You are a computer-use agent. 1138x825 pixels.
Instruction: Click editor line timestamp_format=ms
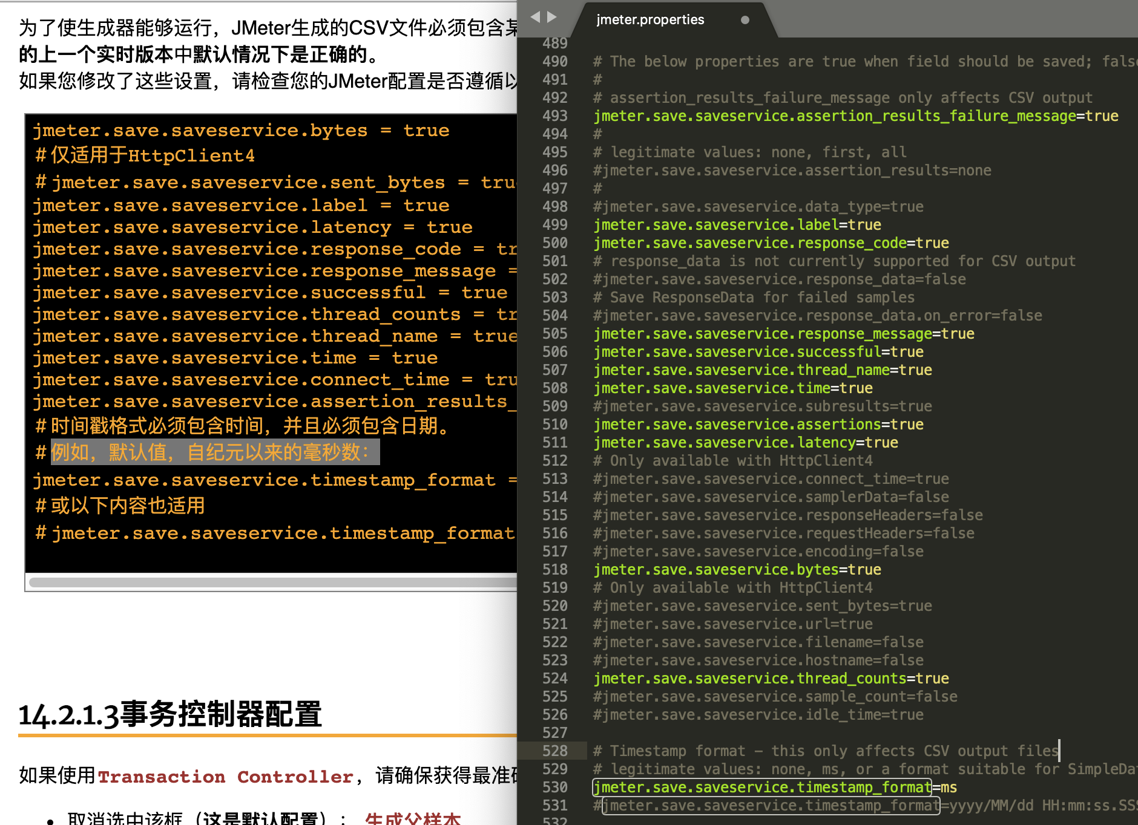[775, 787]
